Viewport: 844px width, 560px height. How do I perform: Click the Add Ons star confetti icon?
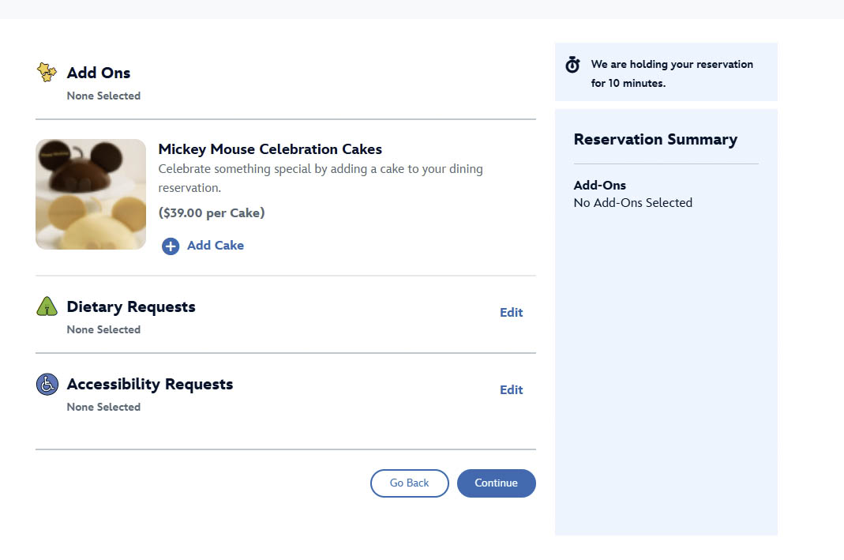point(47,73)
